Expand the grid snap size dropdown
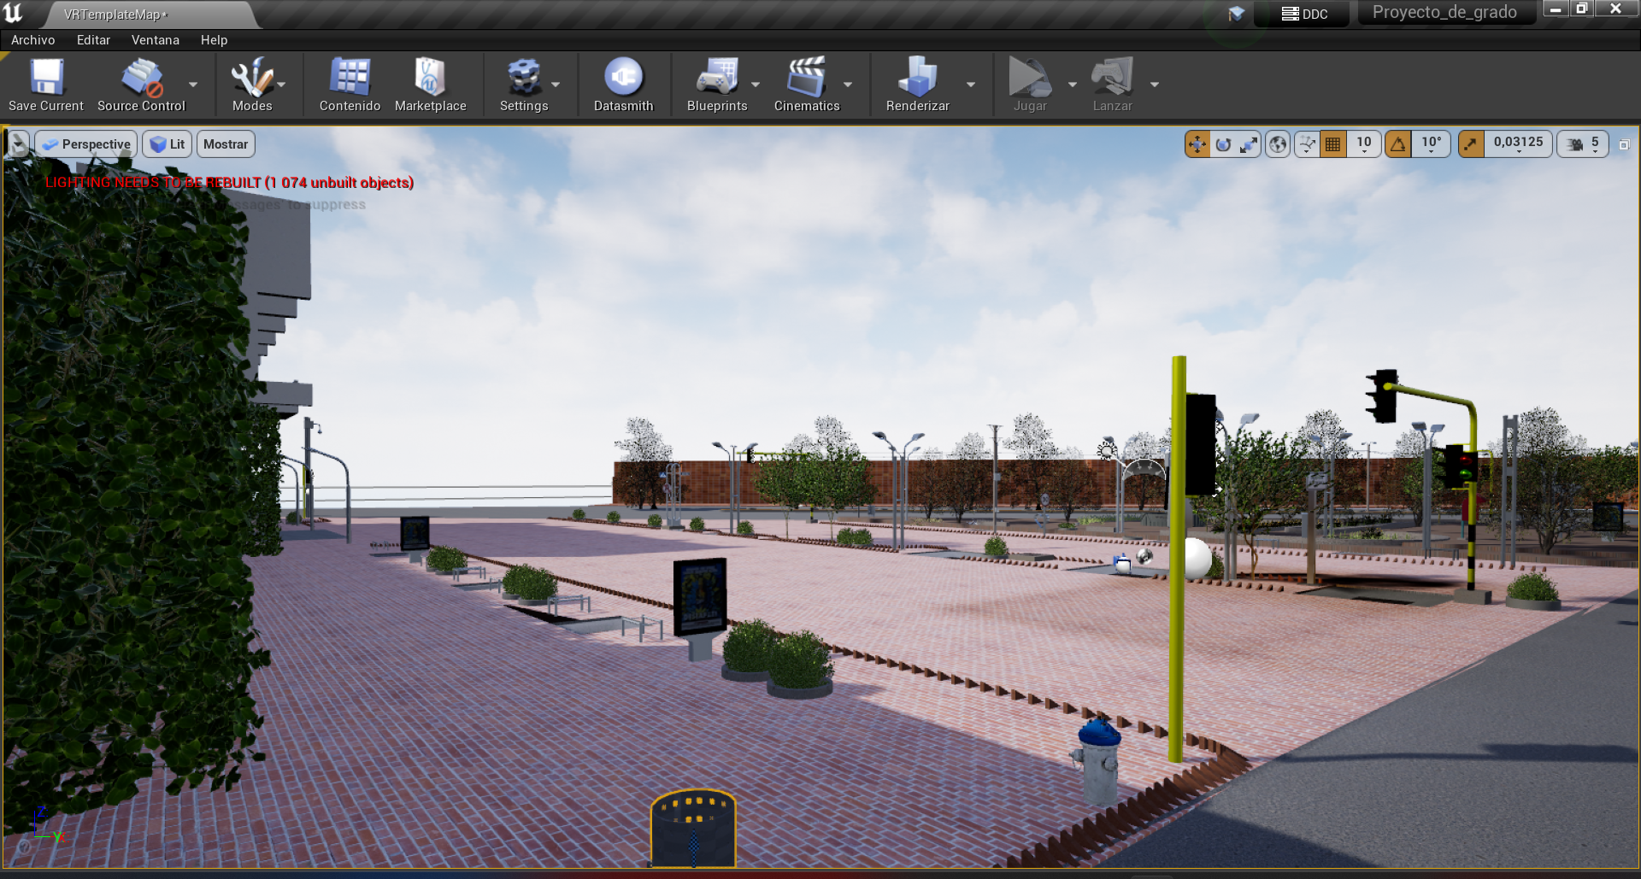 click(x=1364, y=144)
